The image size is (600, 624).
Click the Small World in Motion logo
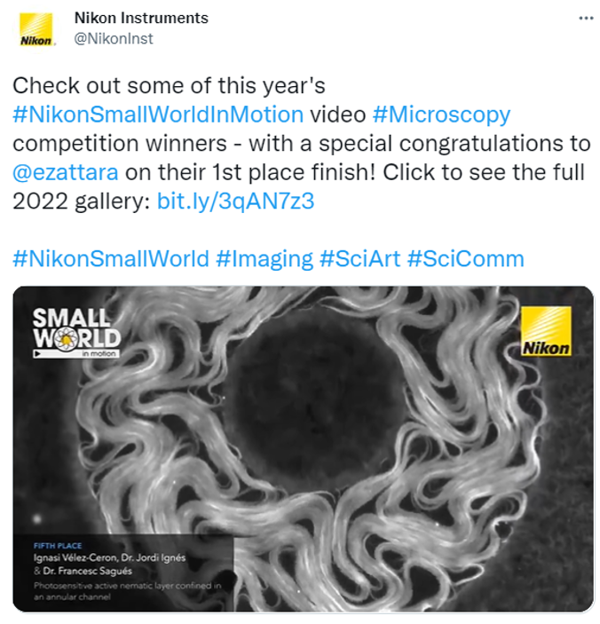(x=75, y=331)
